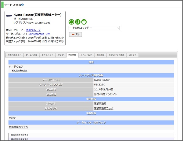Select the 構成情報 tab
Image resolution: width=183 pixels, height=141 pixels.
(x=72, y=55)
